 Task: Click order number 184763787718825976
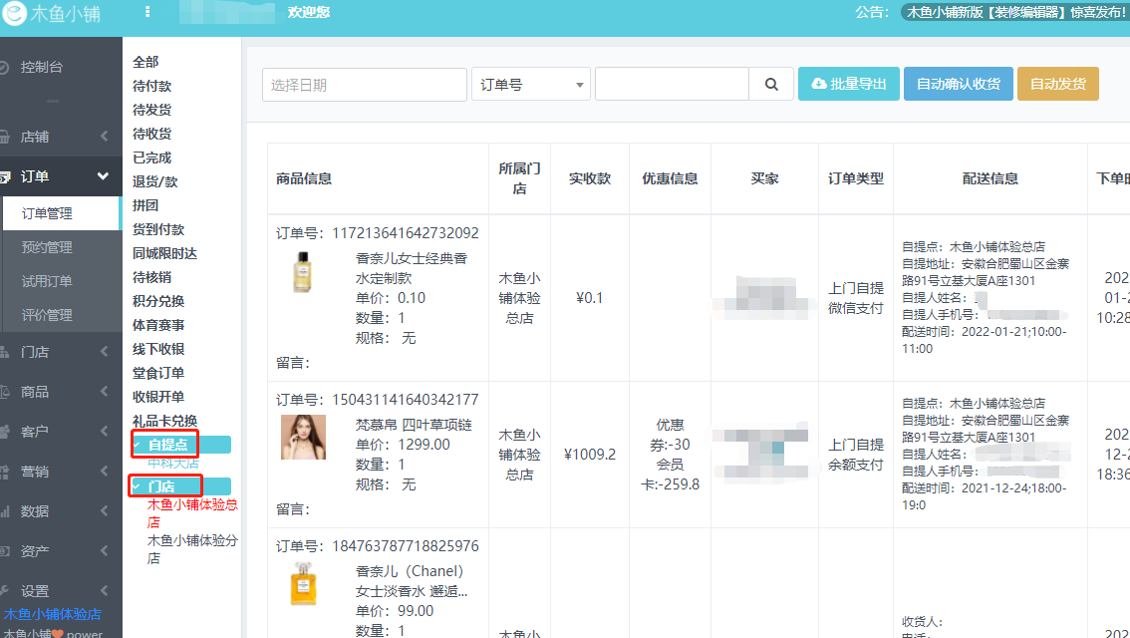tap(405, 545)
